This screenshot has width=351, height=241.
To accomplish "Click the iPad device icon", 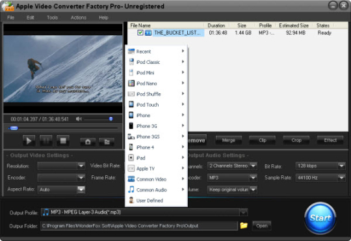I will (131, 158).
